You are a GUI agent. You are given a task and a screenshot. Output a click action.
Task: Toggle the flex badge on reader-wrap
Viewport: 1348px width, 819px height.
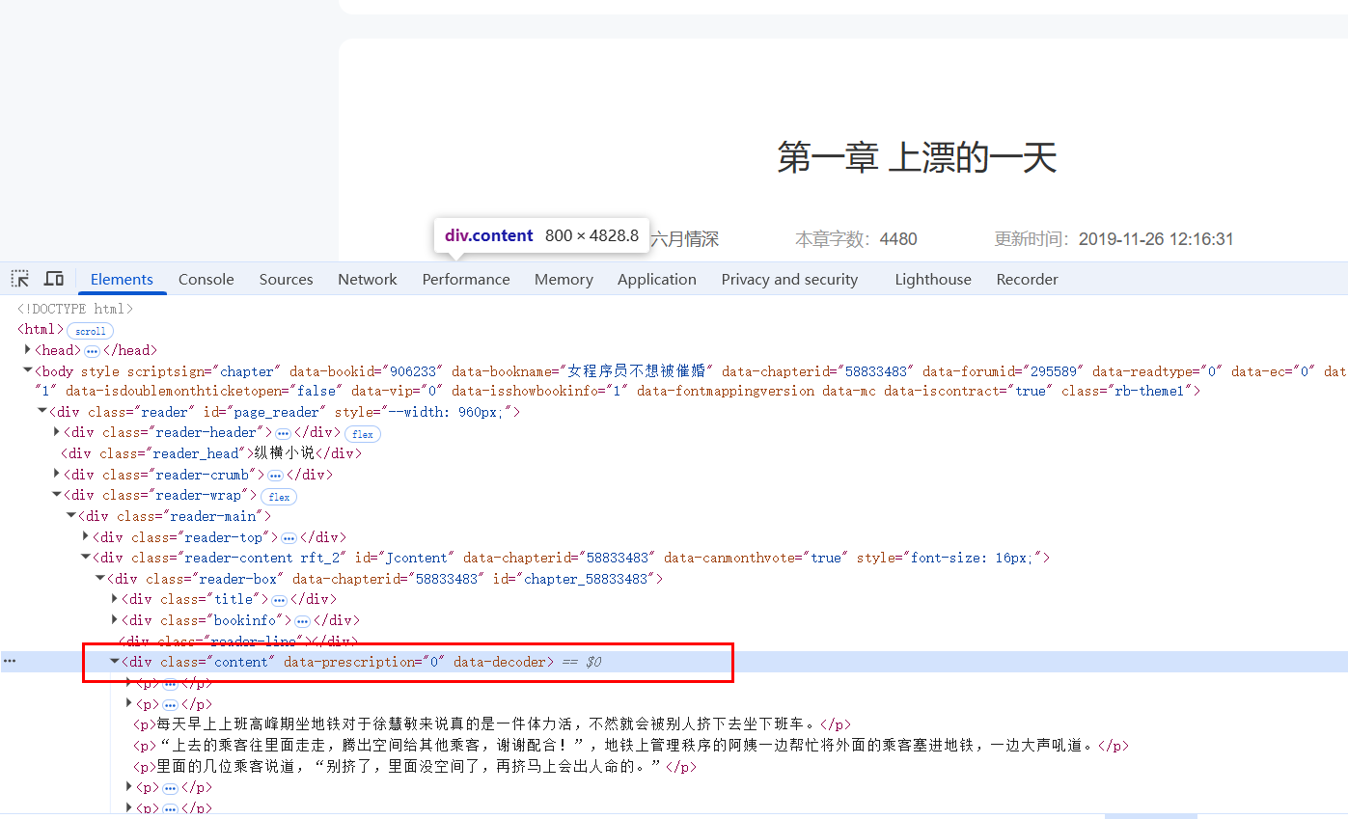pyautogui.click(x=279, y=497)
